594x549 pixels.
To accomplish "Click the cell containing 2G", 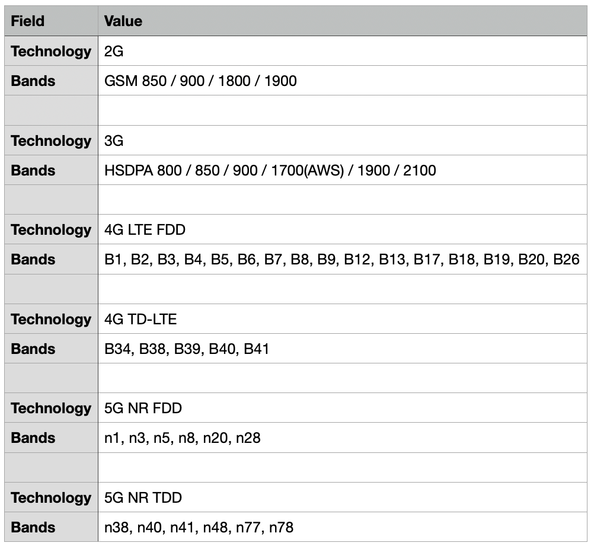I will 343,51.
